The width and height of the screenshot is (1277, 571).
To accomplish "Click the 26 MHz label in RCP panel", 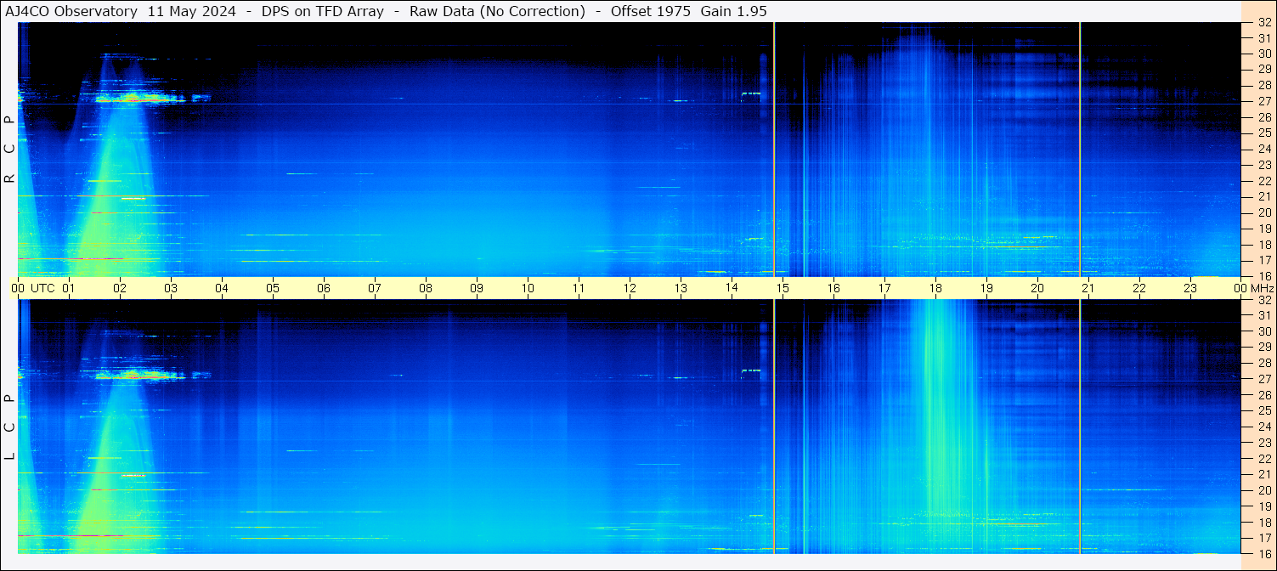I will point(1263,117).
